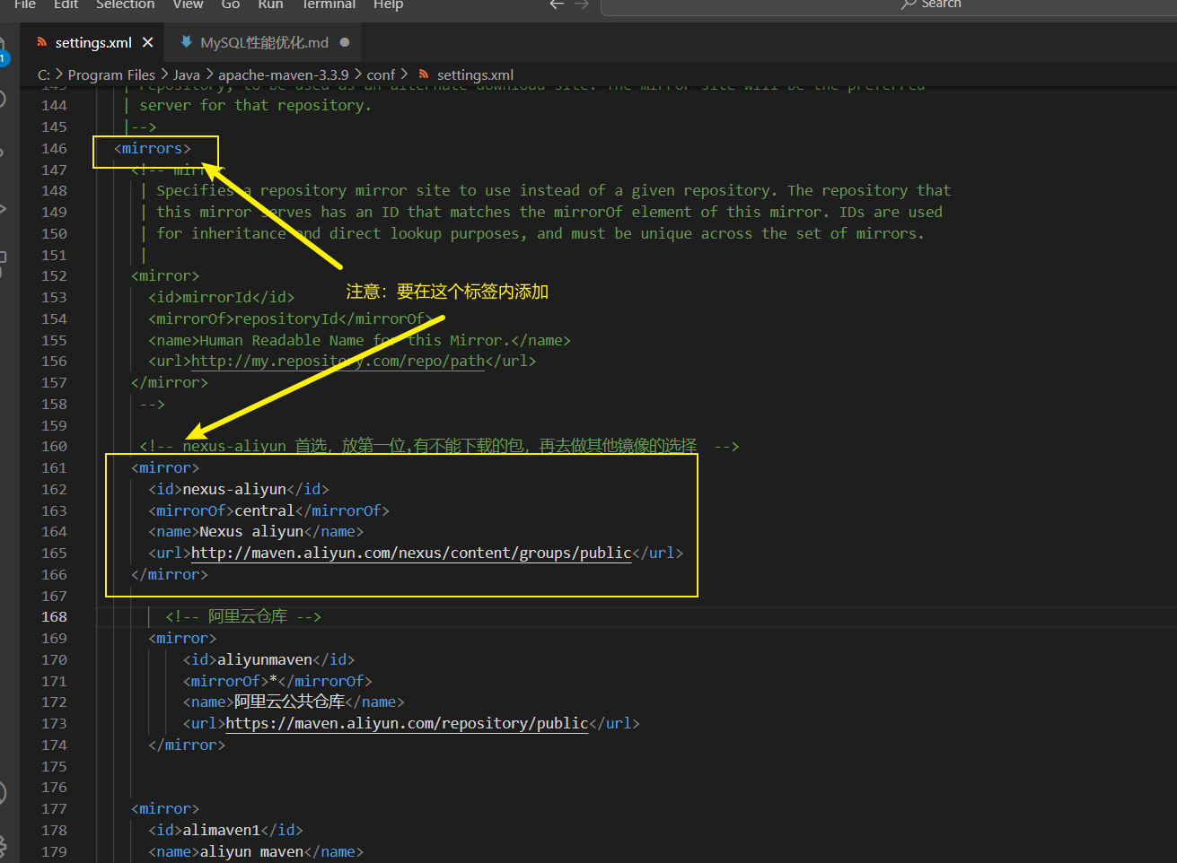
Task: Click 'server for that repository.' on line 144
Action: coord(256,106)
